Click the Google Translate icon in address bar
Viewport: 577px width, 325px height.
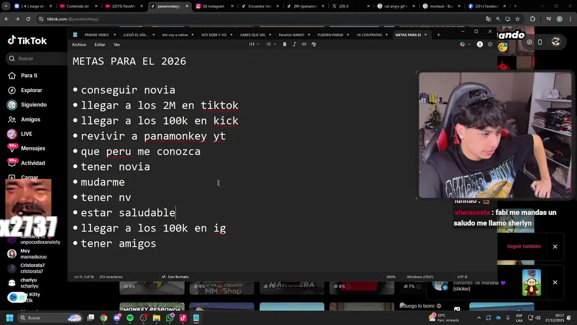coord(488,19)
